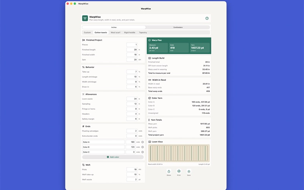Viewport: 304px width, 190px height.
Task: Click the Share icon
Action: [x=169, y=171]
